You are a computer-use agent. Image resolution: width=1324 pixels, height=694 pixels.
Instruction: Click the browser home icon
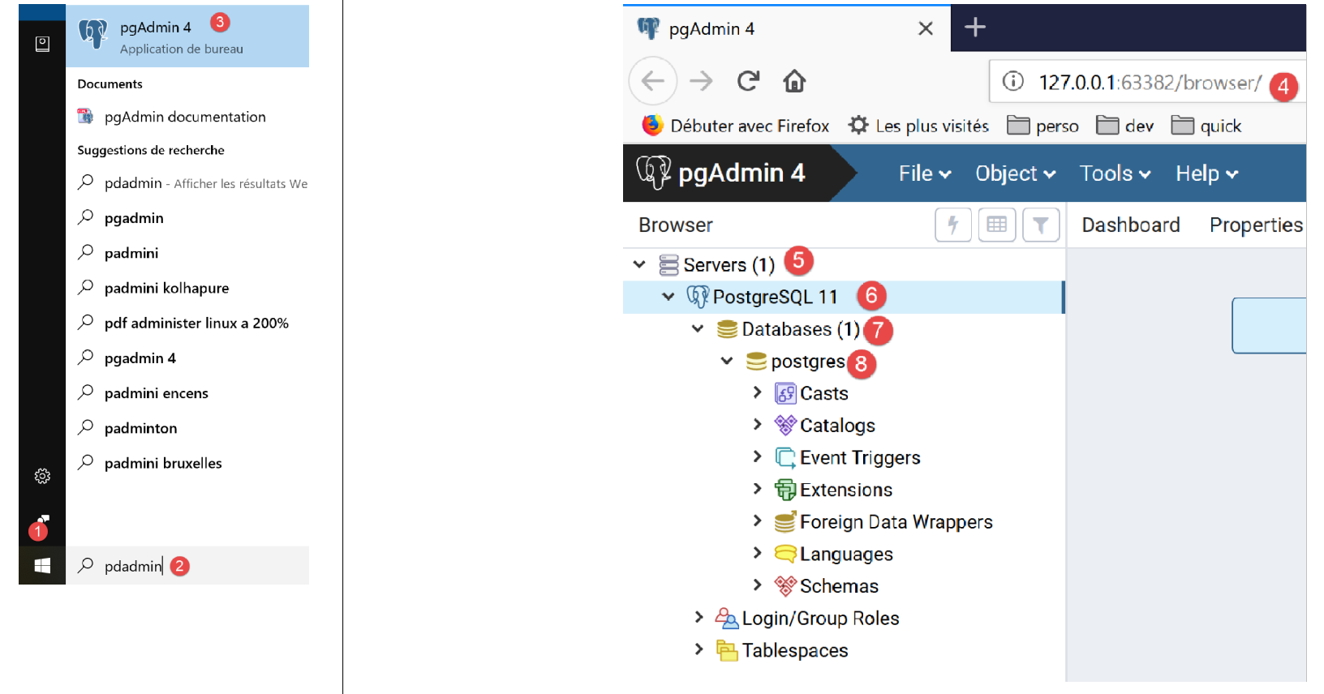(793, 81)
